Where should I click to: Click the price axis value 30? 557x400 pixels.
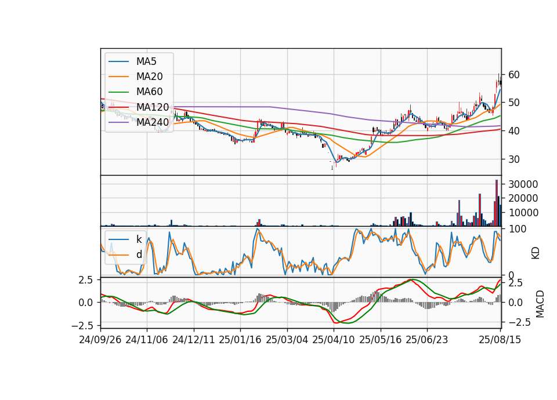coord(514,159)
